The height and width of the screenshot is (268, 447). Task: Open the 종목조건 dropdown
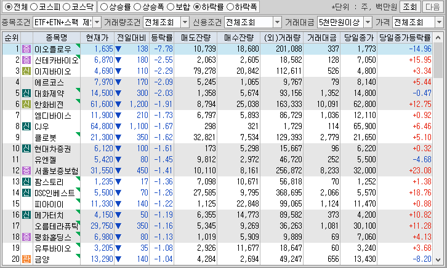[x=97, y=22]
